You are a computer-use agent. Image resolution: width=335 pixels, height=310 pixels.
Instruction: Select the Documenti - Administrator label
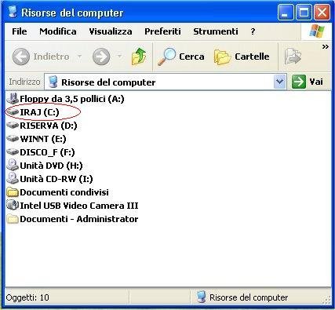[79, 219]
